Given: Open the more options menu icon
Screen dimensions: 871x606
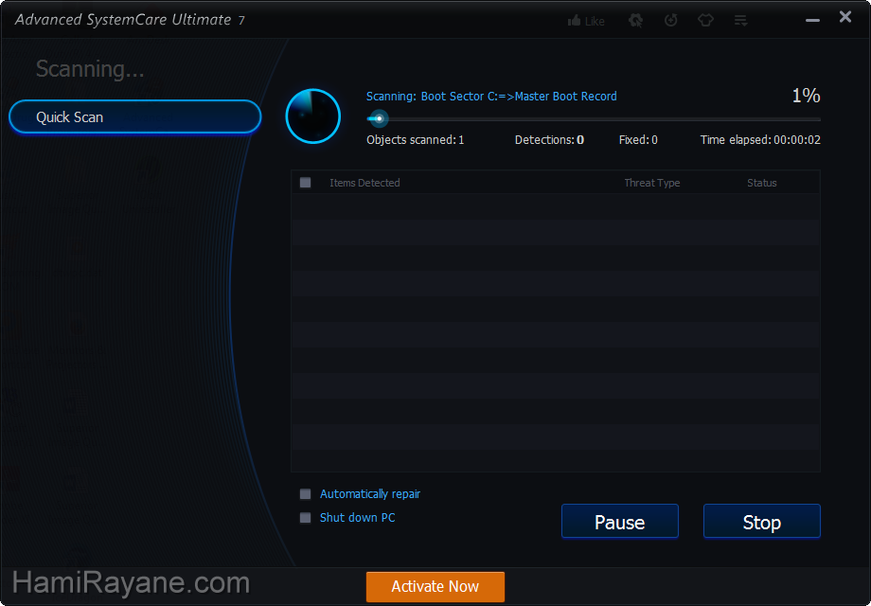Looking at the screenshot, I should coord(740,21).
